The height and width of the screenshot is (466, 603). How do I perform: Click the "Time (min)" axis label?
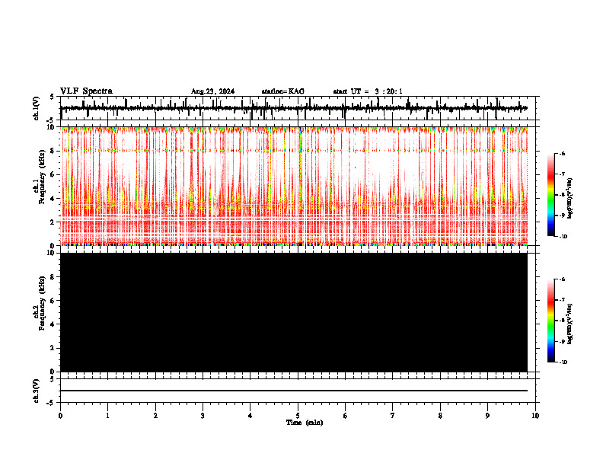(305, 423)
